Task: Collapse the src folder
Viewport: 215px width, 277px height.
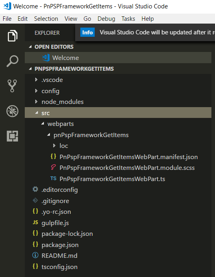Action: coord(37,113)
